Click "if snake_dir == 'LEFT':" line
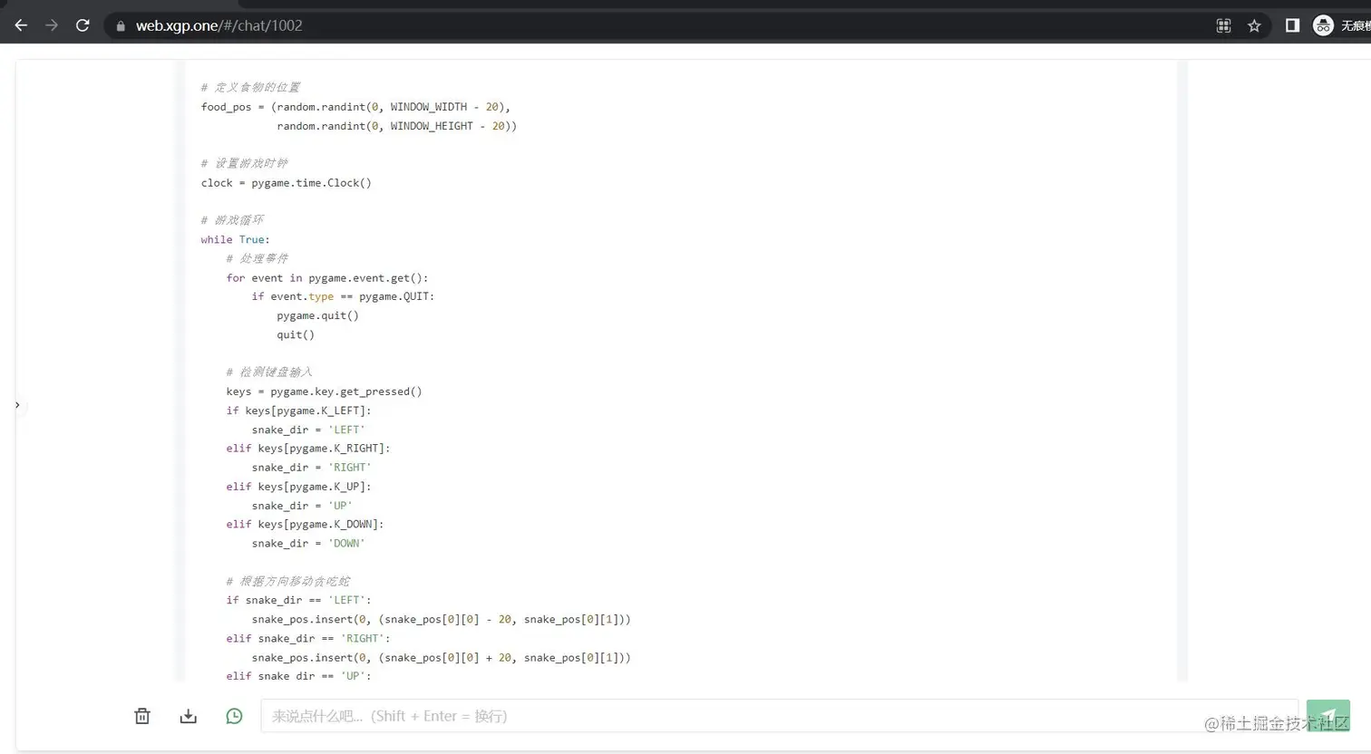 (298, 600)
